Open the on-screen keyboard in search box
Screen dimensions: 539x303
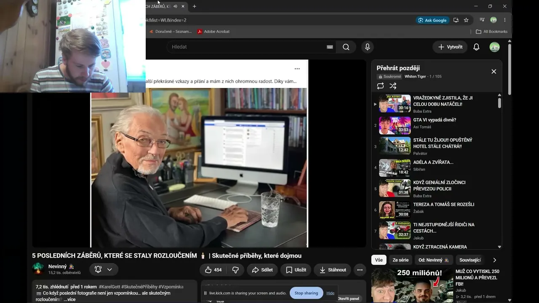330,47
